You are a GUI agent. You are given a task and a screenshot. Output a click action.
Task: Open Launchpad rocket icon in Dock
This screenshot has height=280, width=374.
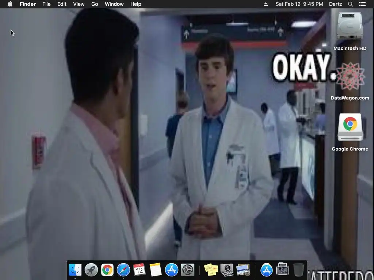click(91, 270)
